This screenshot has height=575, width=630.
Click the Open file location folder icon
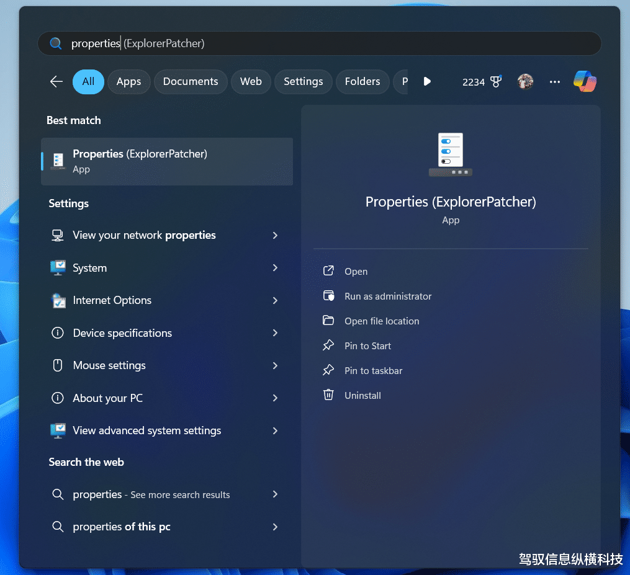[328, 321]
